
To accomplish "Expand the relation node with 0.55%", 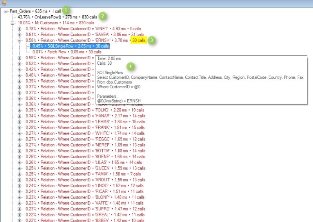I will [19, 58].
